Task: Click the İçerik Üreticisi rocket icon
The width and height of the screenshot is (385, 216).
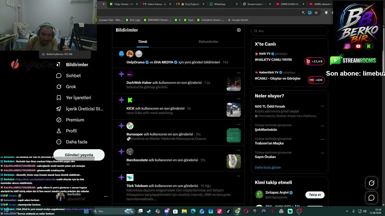Action: pyautogui.click(x=59, y=109)
